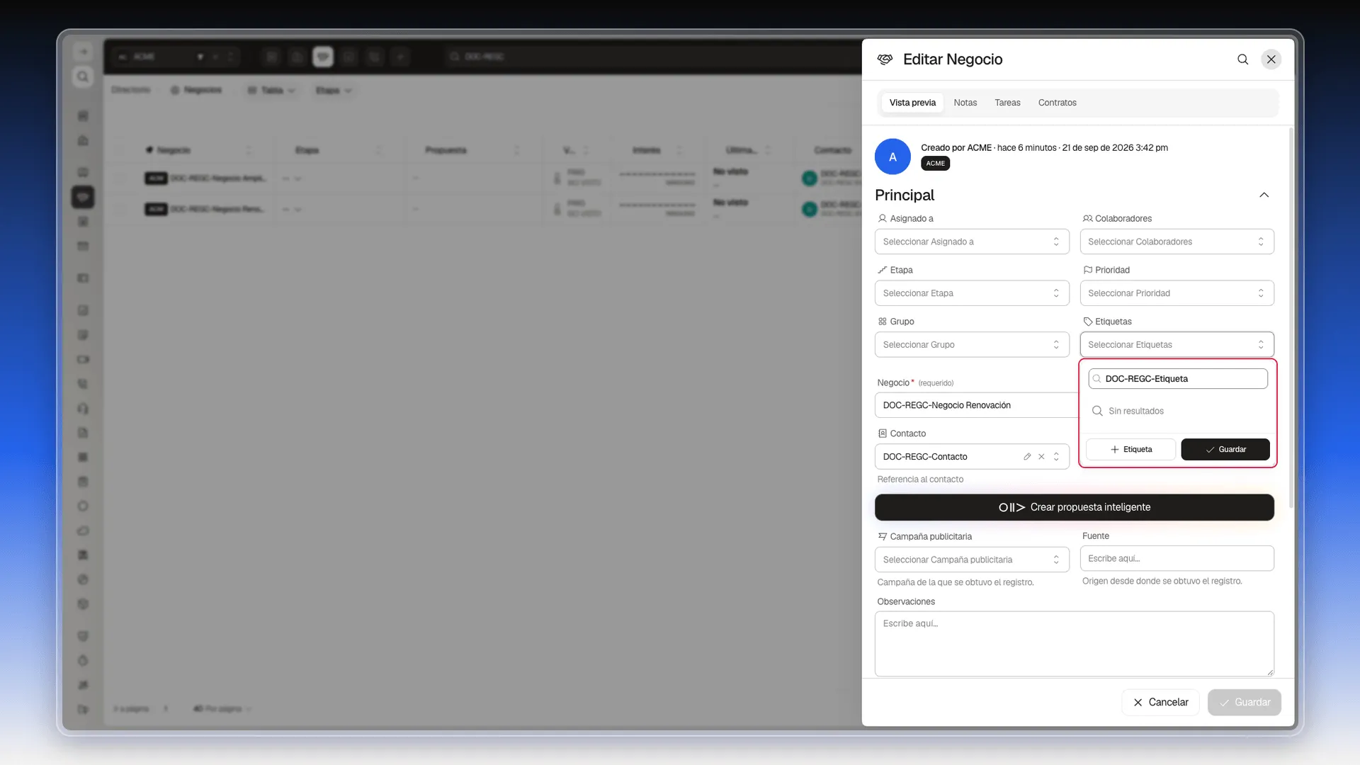Click the handshake icon beside Editar Negocio title
Viewport: 1360px width, 765px height.
pyautogui.click(x=885, y=59)
